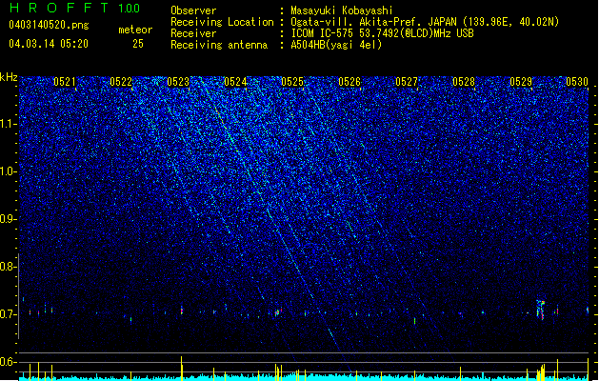
Task: Click the 0525 time marker
Action: [x=292, y=82]
